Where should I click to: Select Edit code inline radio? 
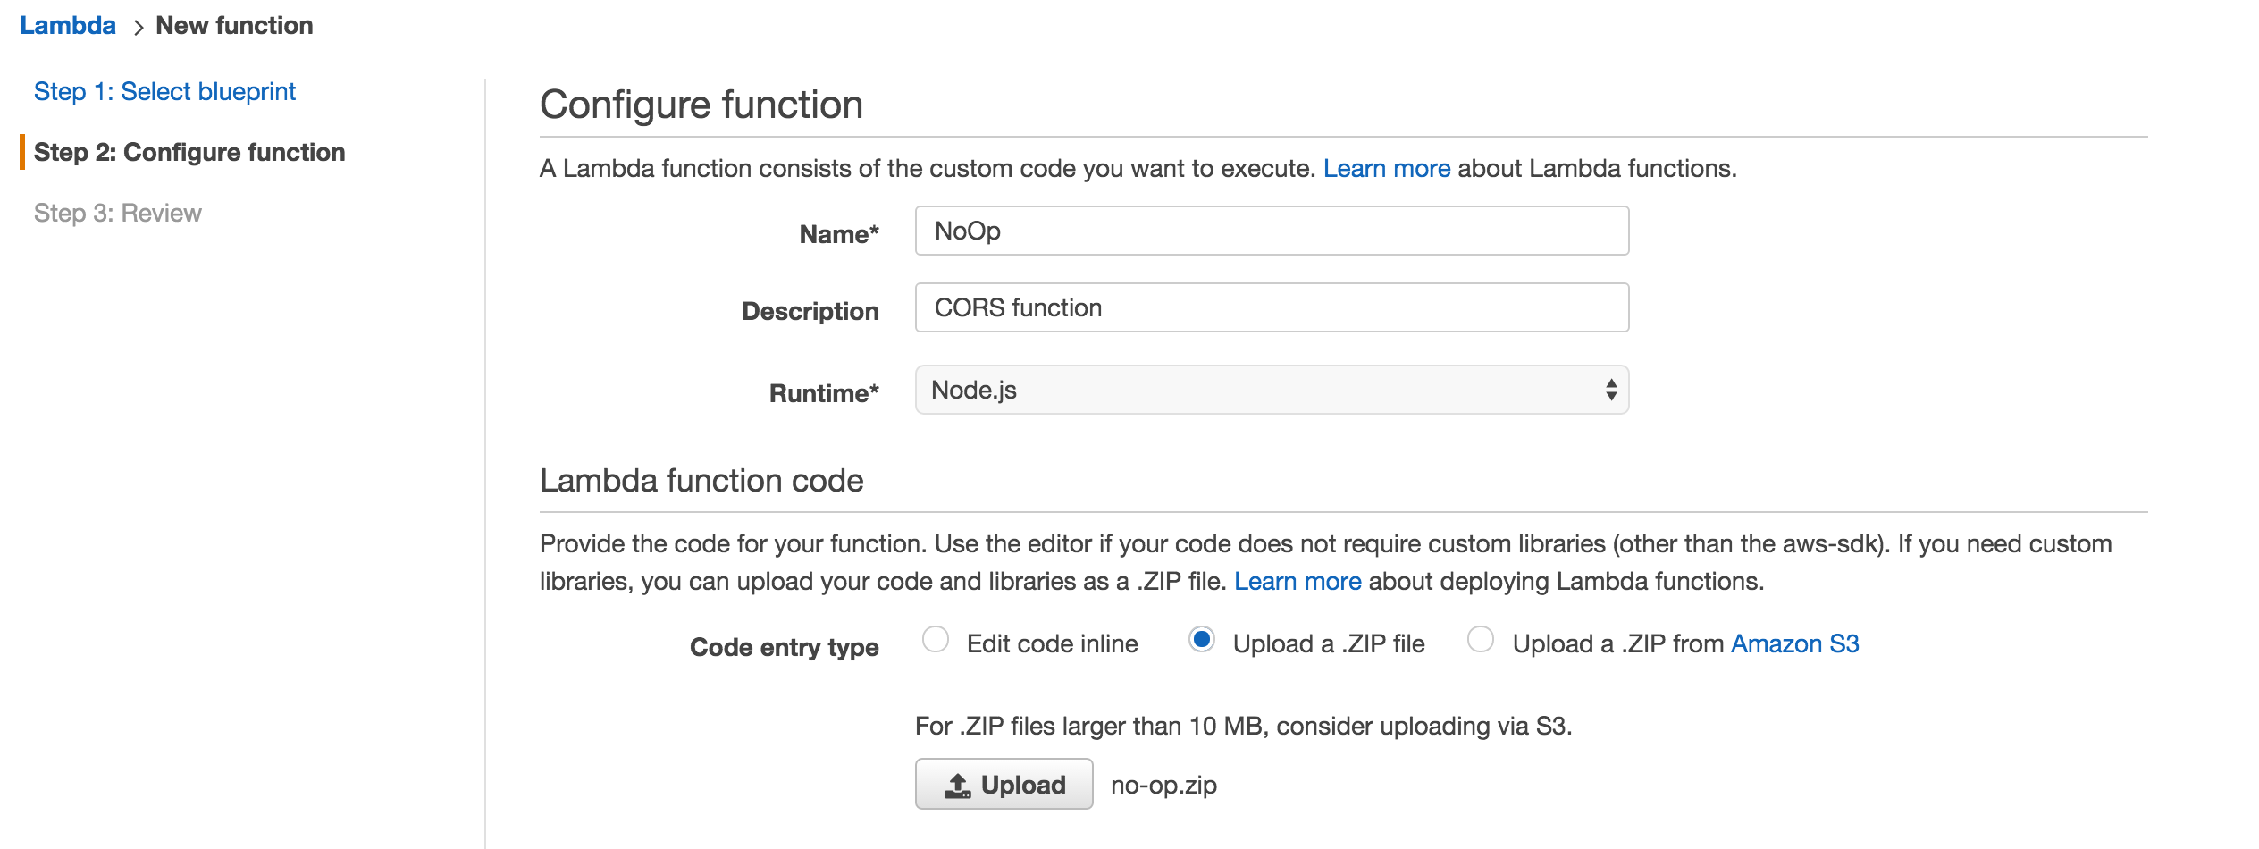tap(936, 640)
